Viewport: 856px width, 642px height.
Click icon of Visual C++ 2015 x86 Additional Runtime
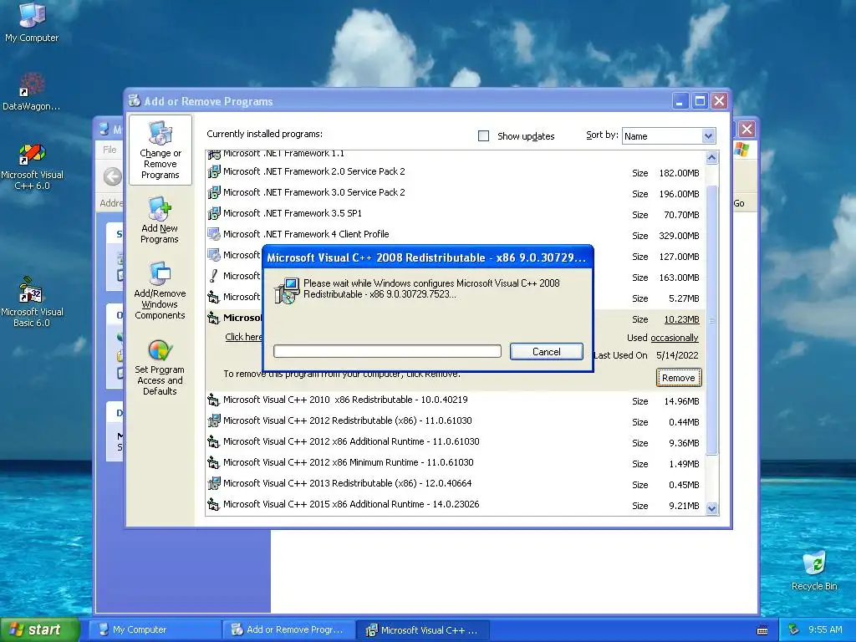click(214, 504)
